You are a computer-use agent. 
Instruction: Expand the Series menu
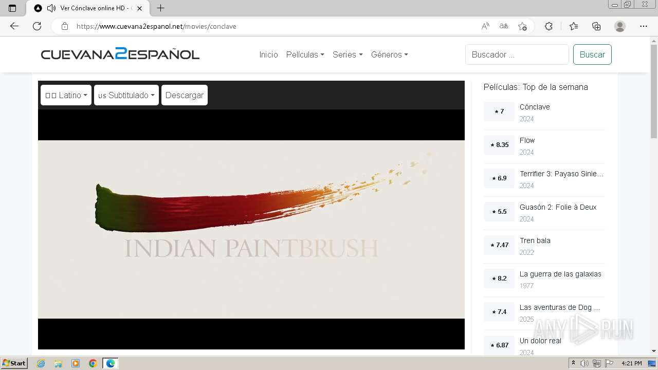click(x=348, y=54)
